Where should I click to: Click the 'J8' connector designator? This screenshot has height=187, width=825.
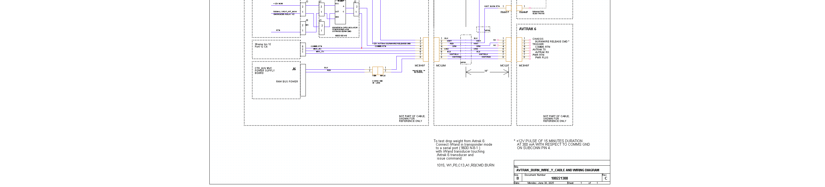pyautogui.click(x=307, y=20)
